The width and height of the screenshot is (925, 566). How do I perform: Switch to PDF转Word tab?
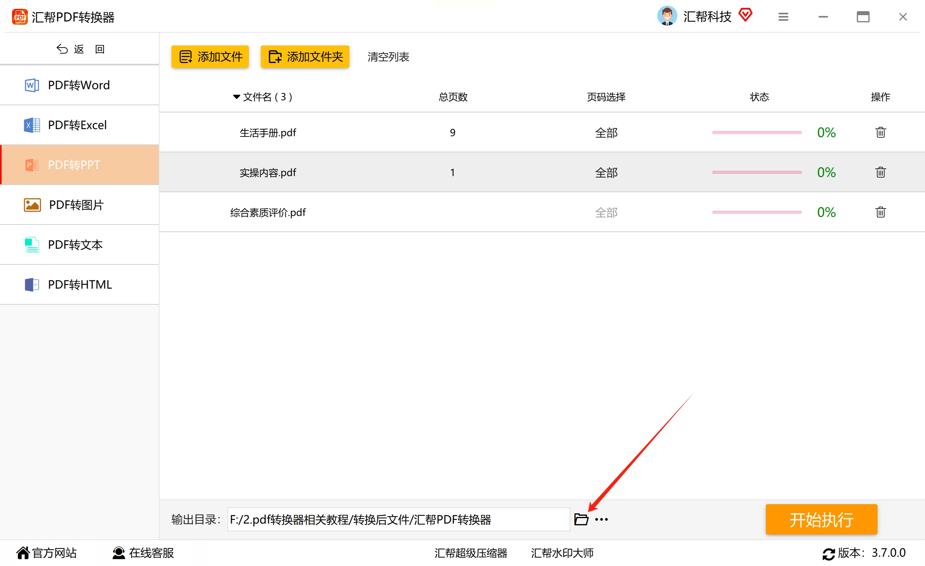(79, 85)
